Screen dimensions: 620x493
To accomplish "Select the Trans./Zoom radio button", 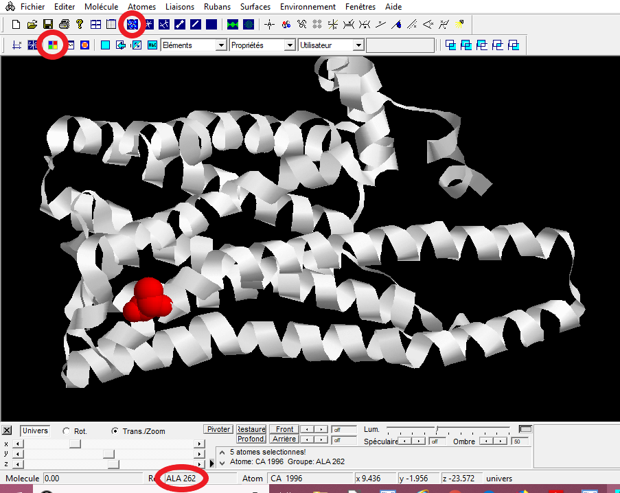I will click(x=116, y=431).
